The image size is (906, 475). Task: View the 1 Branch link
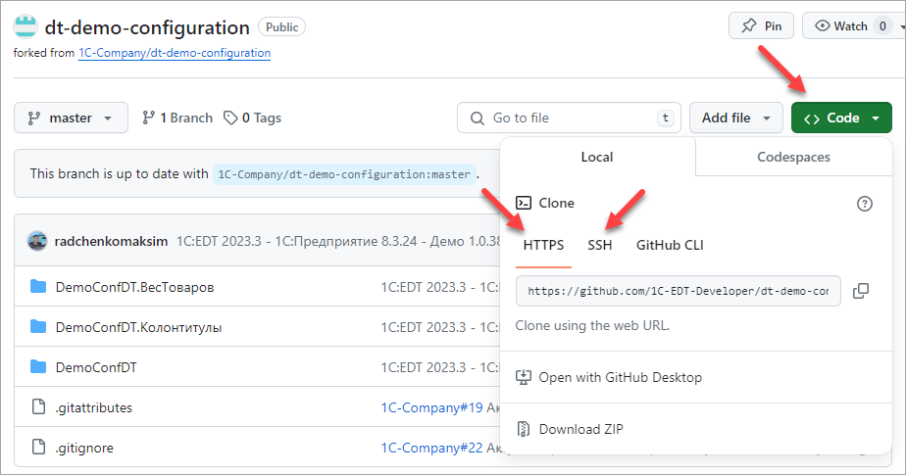pos(177,118)
